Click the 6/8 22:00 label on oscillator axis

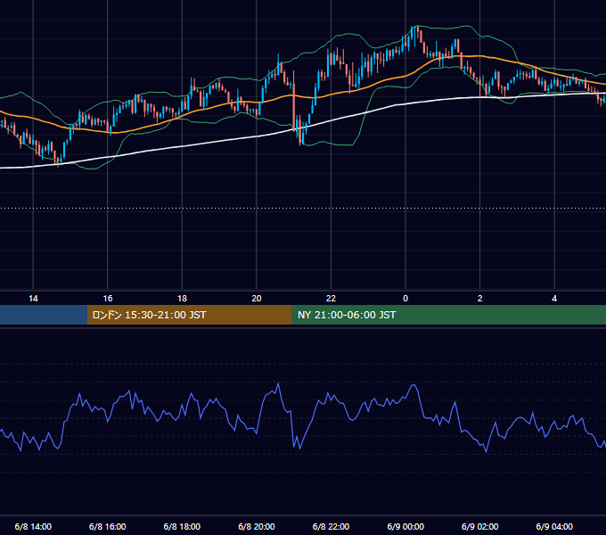pos(331,526)
